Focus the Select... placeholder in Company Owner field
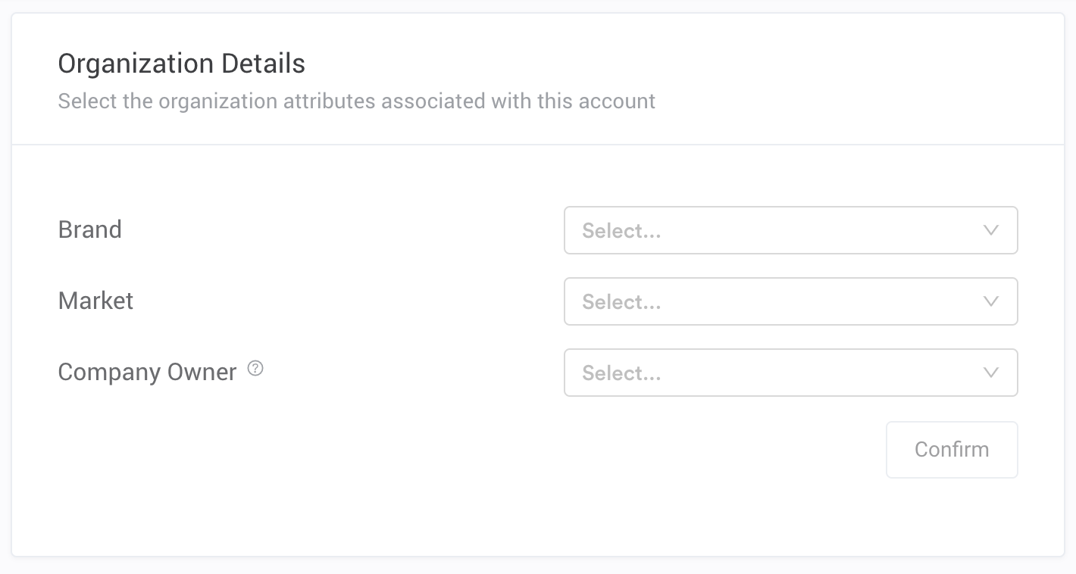This screenshot has width=1076, height=574. 621,373
